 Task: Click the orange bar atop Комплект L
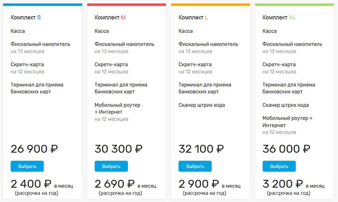pos(210,5)
